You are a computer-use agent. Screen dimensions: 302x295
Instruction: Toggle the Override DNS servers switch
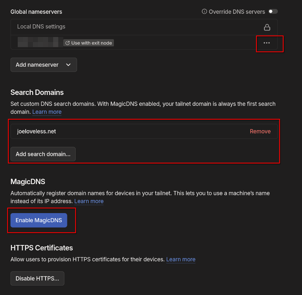coord(273,12)
